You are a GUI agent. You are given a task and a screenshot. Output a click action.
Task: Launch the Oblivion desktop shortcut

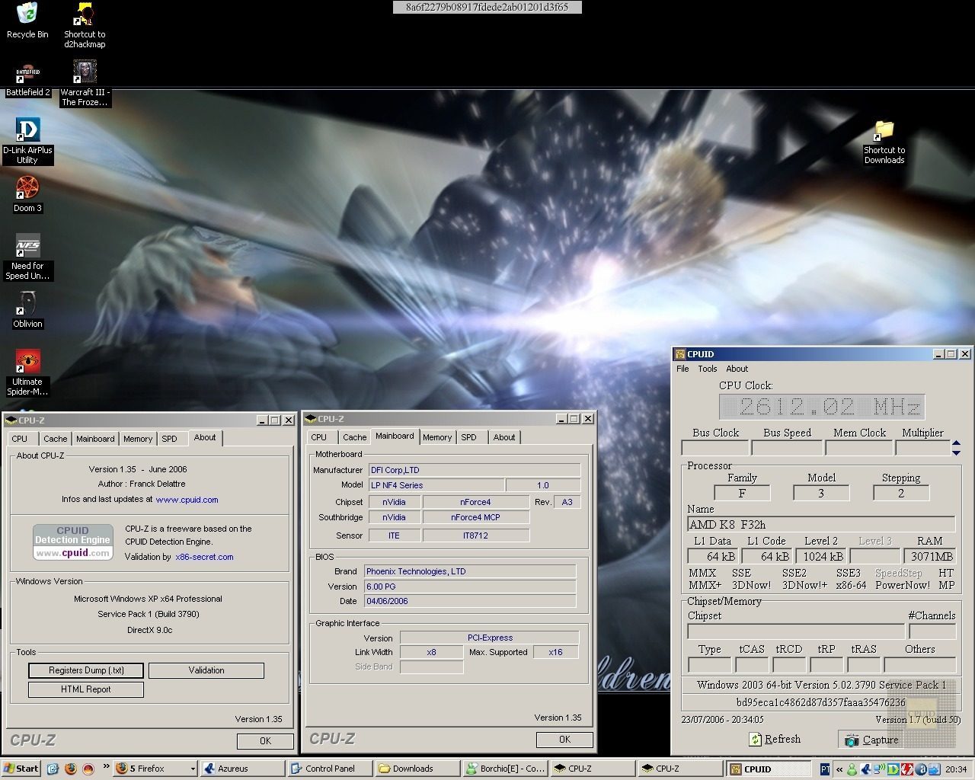27,311
